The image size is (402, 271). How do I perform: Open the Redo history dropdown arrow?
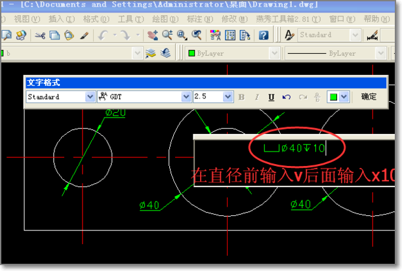tap(138, 35)
